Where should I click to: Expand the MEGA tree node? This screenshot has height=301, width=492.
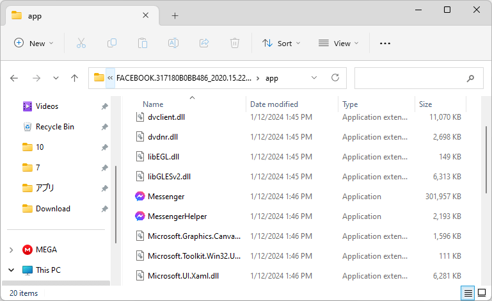[12, 250]
